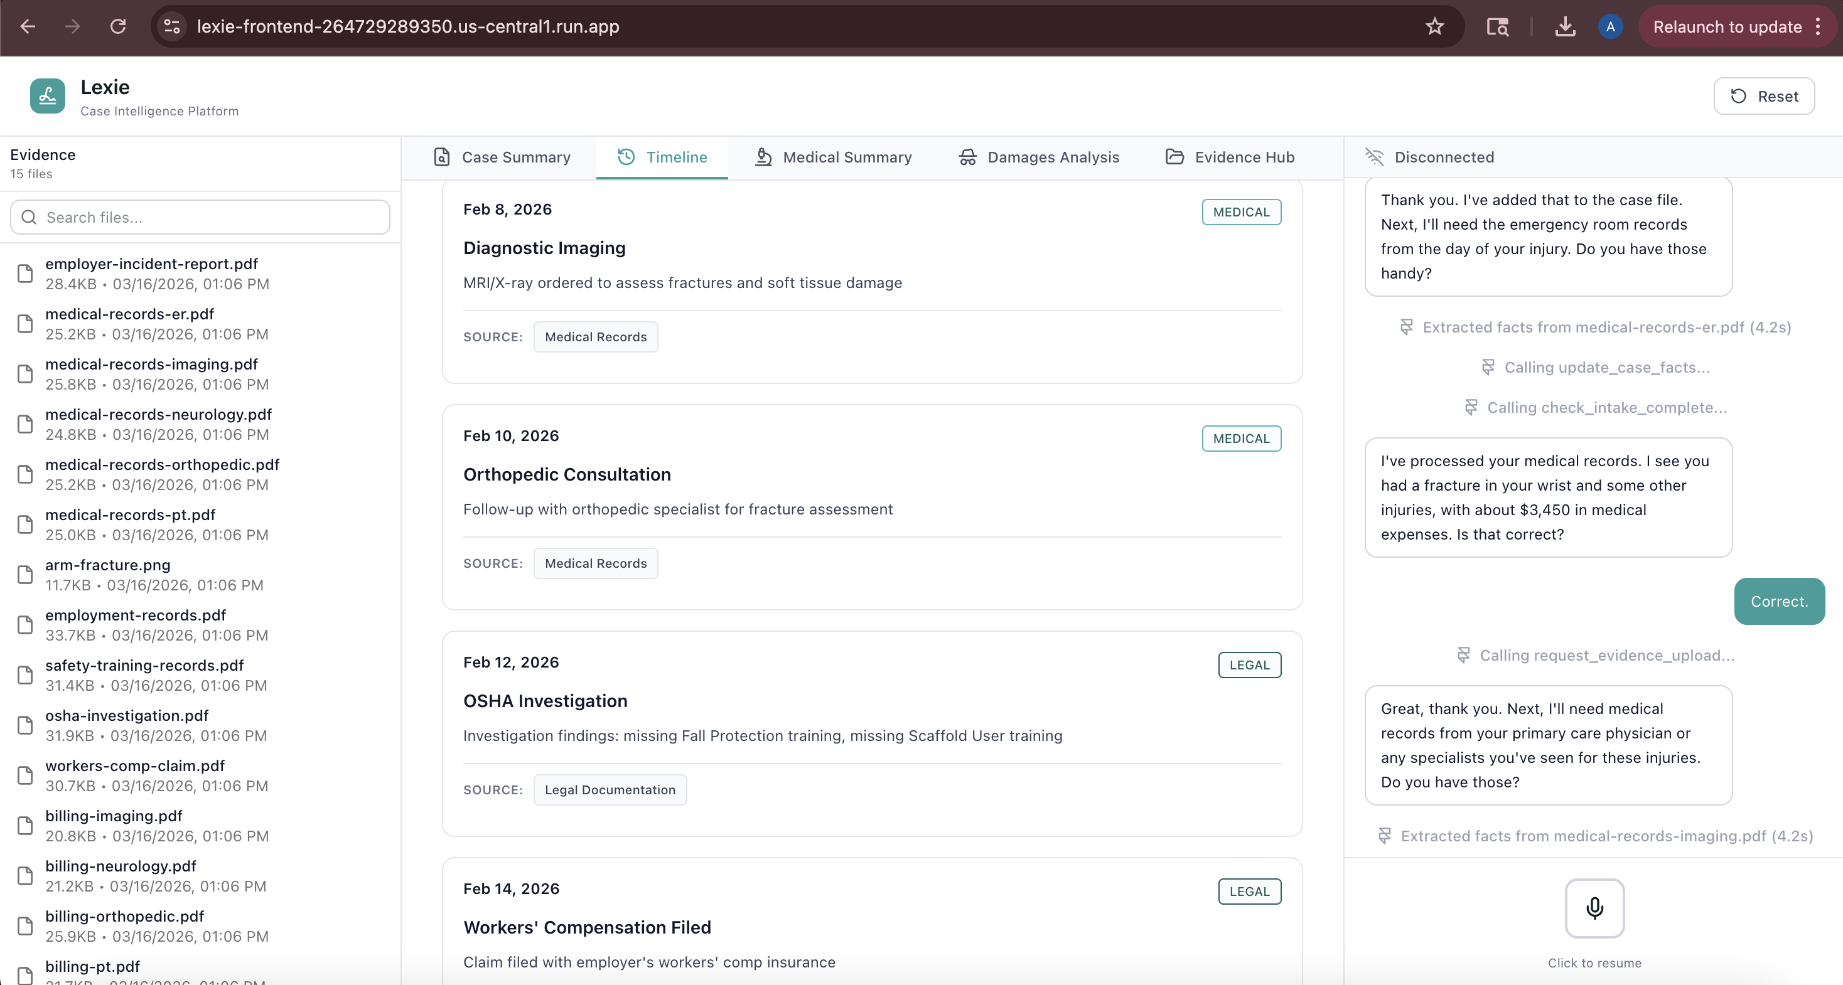Click the Legal Documentation source tag
Screen dimensions: 1843x985
610,790
